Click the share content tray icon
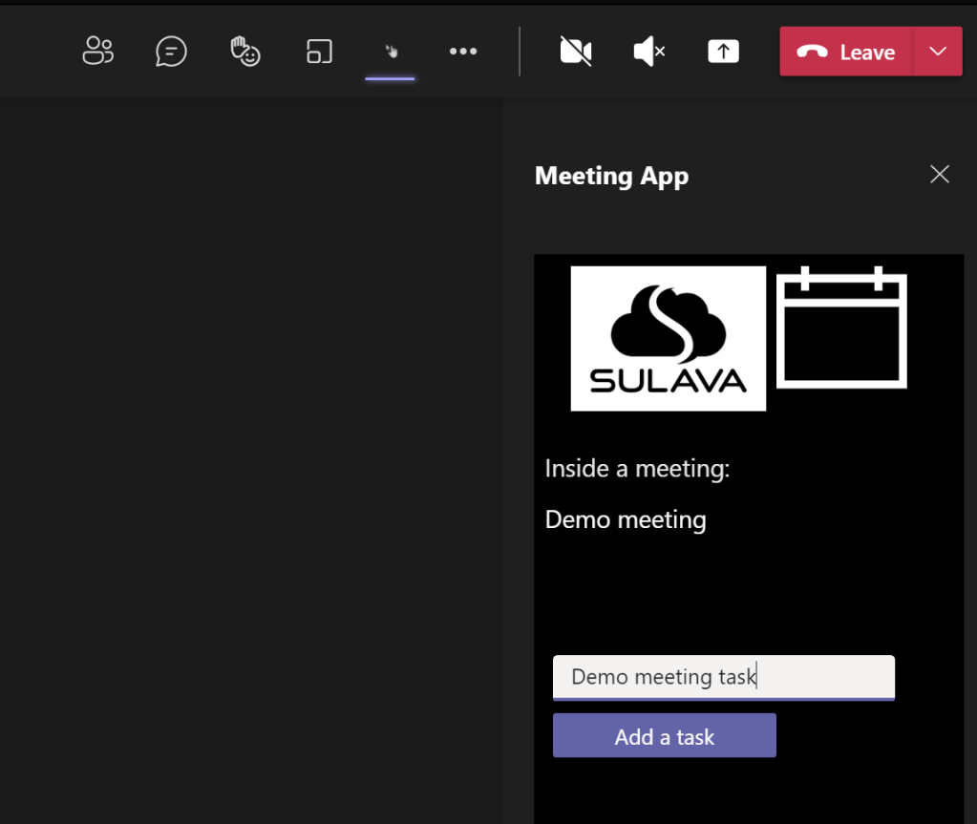The image size is (977, 824). pos(723,52)
